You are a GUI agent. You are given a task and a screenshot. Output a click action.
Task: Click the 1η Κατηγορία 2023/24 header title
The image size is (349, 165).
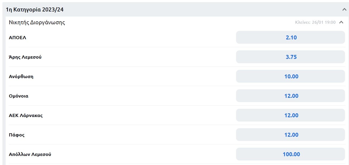coord(35,10)
